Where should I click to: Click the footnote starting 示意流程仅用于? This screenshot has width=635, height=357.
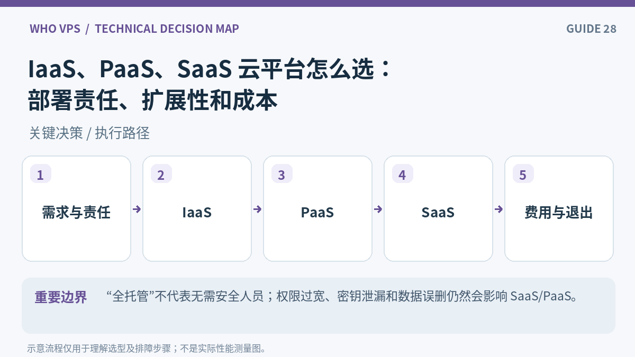pyautogui.click(x=147, y=349)
